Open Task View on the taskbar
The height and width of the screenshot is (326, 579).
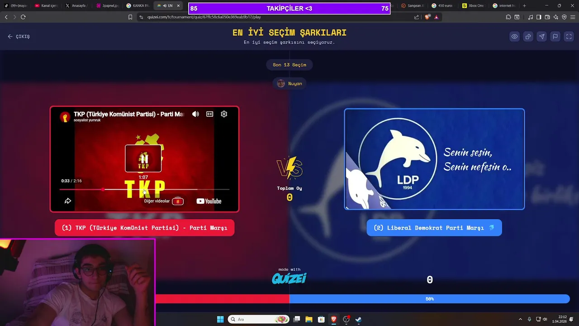pyautogui.click(x=297, y=319)
